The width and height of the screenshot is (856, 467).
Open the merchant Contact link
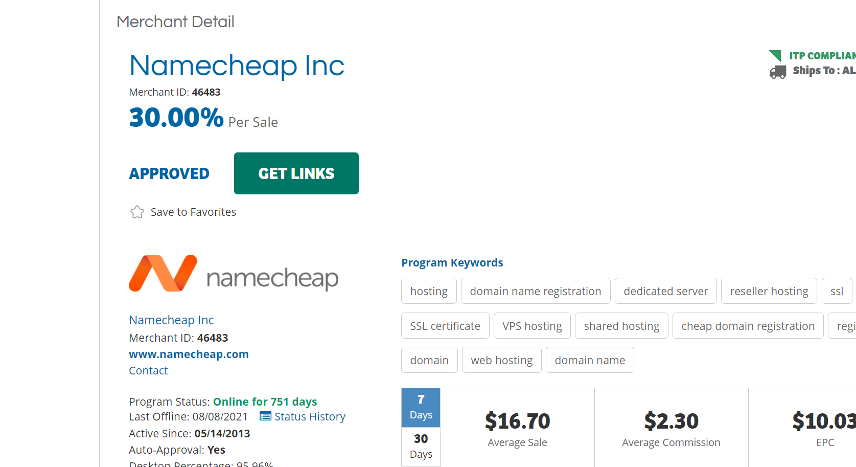148,370
